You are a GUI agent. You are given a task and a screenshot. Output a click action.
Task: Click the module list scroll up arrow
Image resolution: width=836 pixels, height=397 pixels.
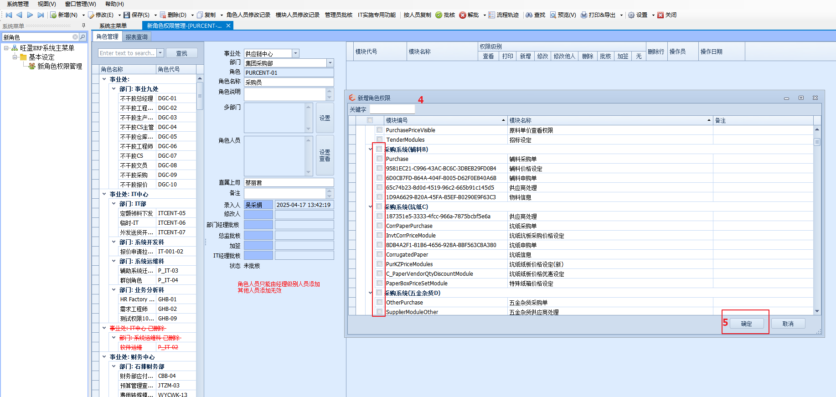click(x=817, y=130)
